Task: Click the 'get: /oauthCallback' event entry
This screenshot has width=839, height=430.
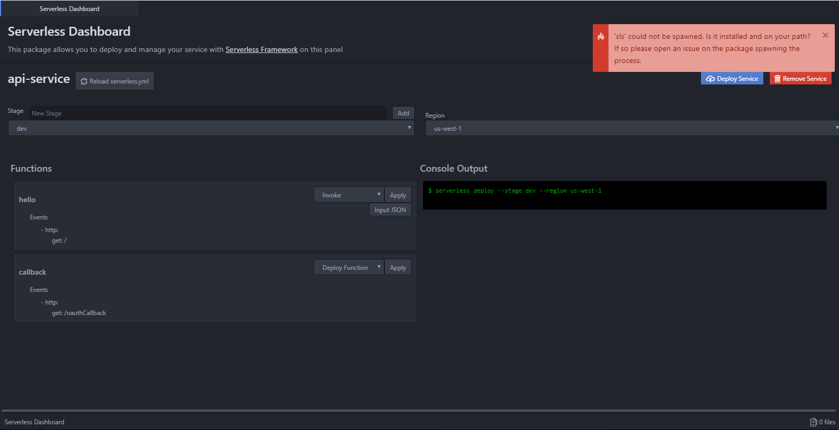Action: [x=79, y=313]
